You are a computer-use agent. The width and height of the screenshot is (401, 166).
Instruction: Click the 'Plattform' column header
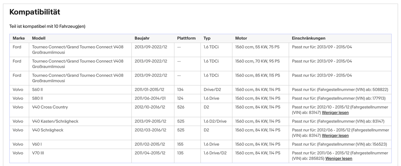[x=186, y=38]
